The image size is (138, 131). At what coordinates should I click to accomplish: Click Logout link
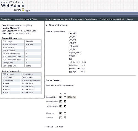pyautogui.click(x=130, y=19)
